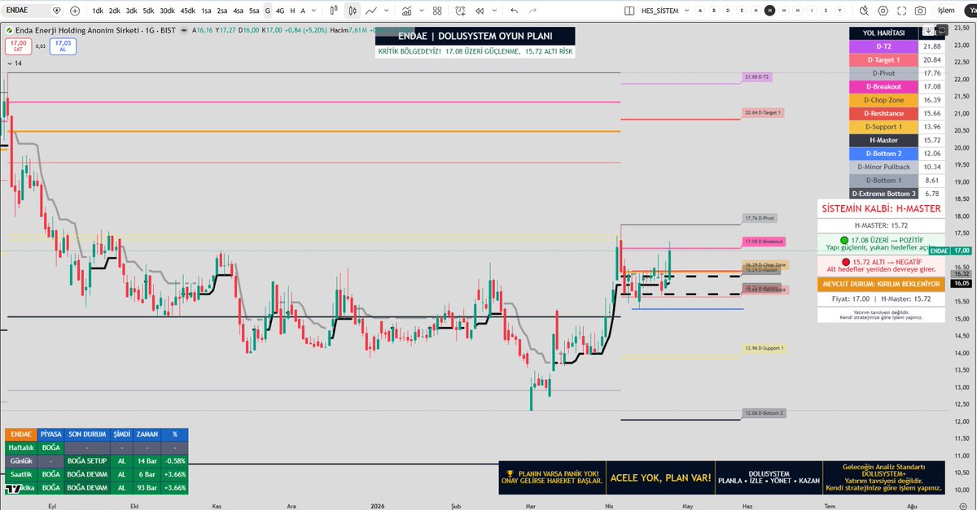Image resolution: width=977 pixels, height=510 pixels.
Task: Switch to layout tab S
Action: (825, 11)
